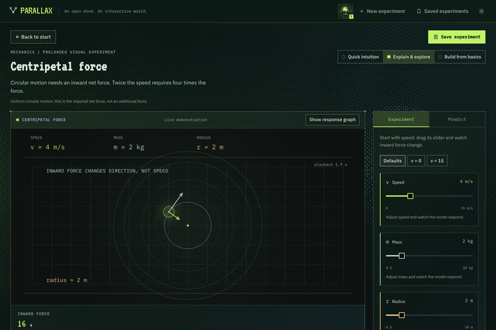Screen dimensions: 496x330
Task: Apply the Defaults preset
Action: pyautogui.click(x=393, y=161)
